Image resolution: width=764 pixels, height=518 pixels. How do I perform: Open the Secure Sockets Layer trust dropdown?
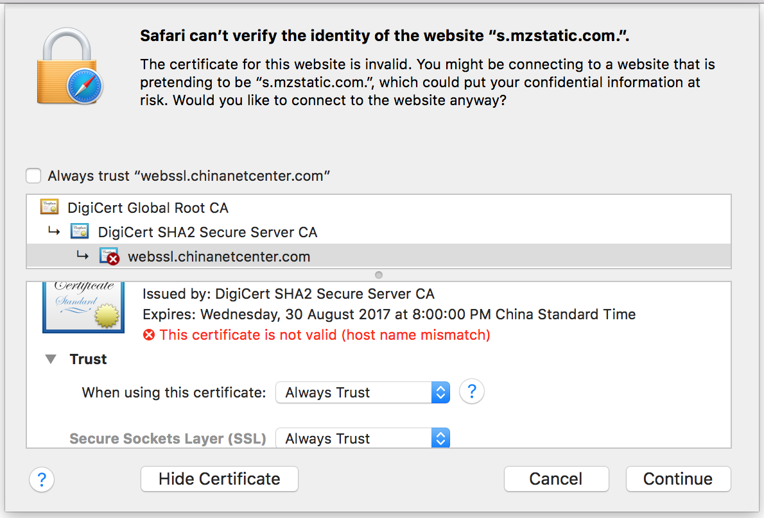coord(363,439)
